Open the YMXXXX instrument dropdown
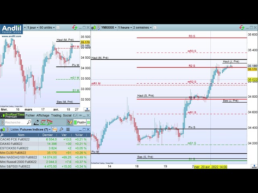Viewport: 258px width, 193px height. [x=109, y=27]
